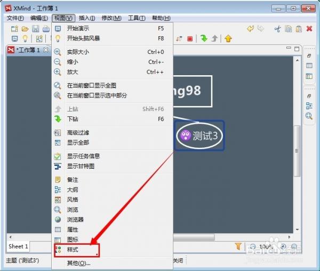Click the new workbook toolbar icon
This screenshot has height=271, width=320.
click(14, 29)
